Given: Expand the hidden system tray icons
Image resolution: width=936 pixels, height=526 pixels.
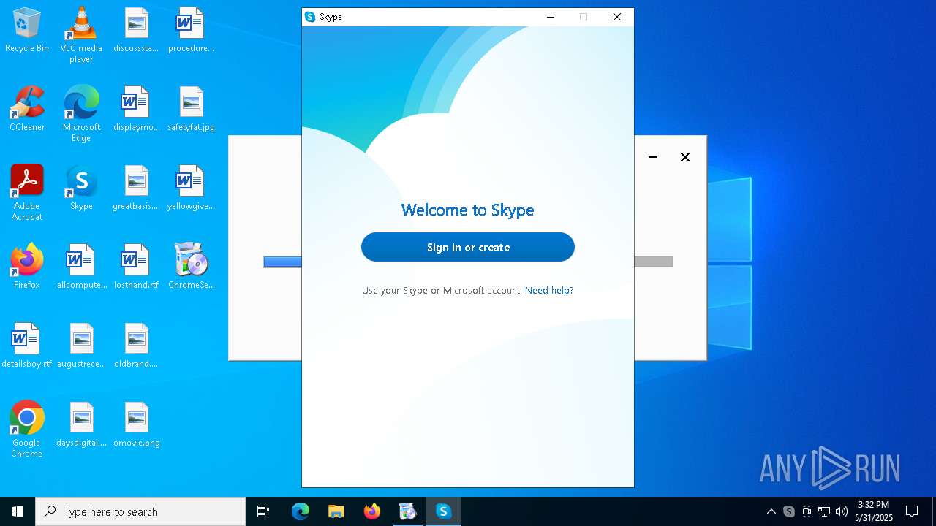Looking at the screenshot, I should pos(771,511).
